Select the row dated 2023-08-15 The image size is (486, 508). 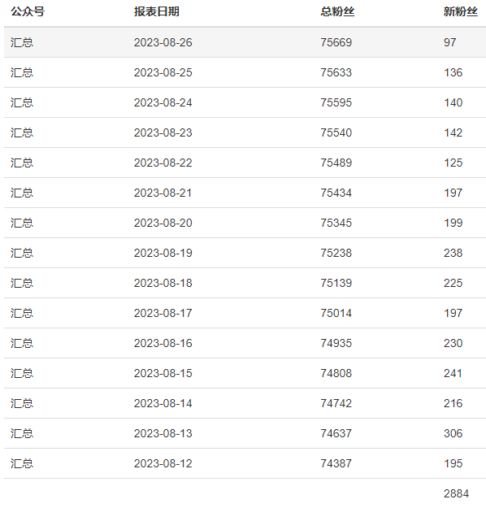pos(245,373)
